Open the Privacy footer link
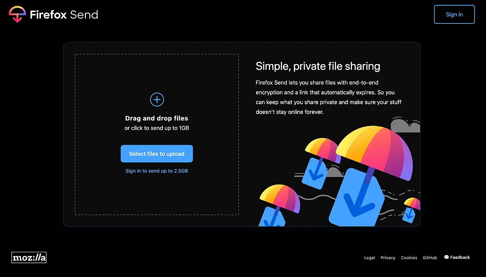This screenshot has width=486, height=277. pos(388,258)
